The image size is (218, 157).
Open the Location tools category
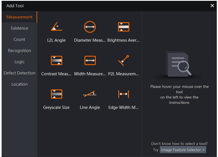[19, 84]
